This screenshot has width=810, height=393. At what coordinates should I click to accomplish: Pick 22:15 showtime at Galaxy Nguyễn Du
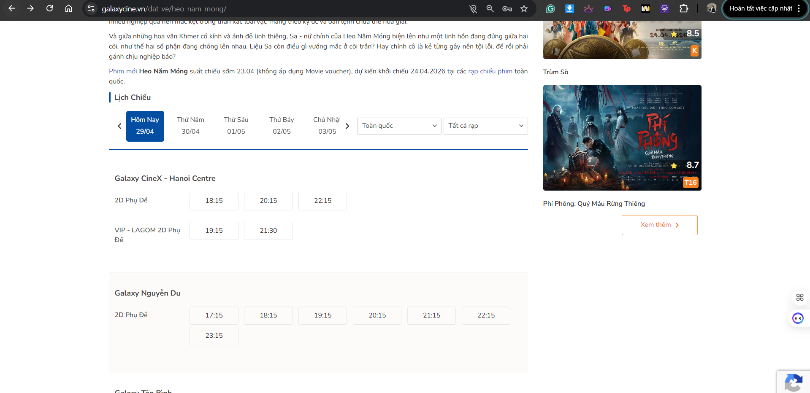tap(486, 315)
